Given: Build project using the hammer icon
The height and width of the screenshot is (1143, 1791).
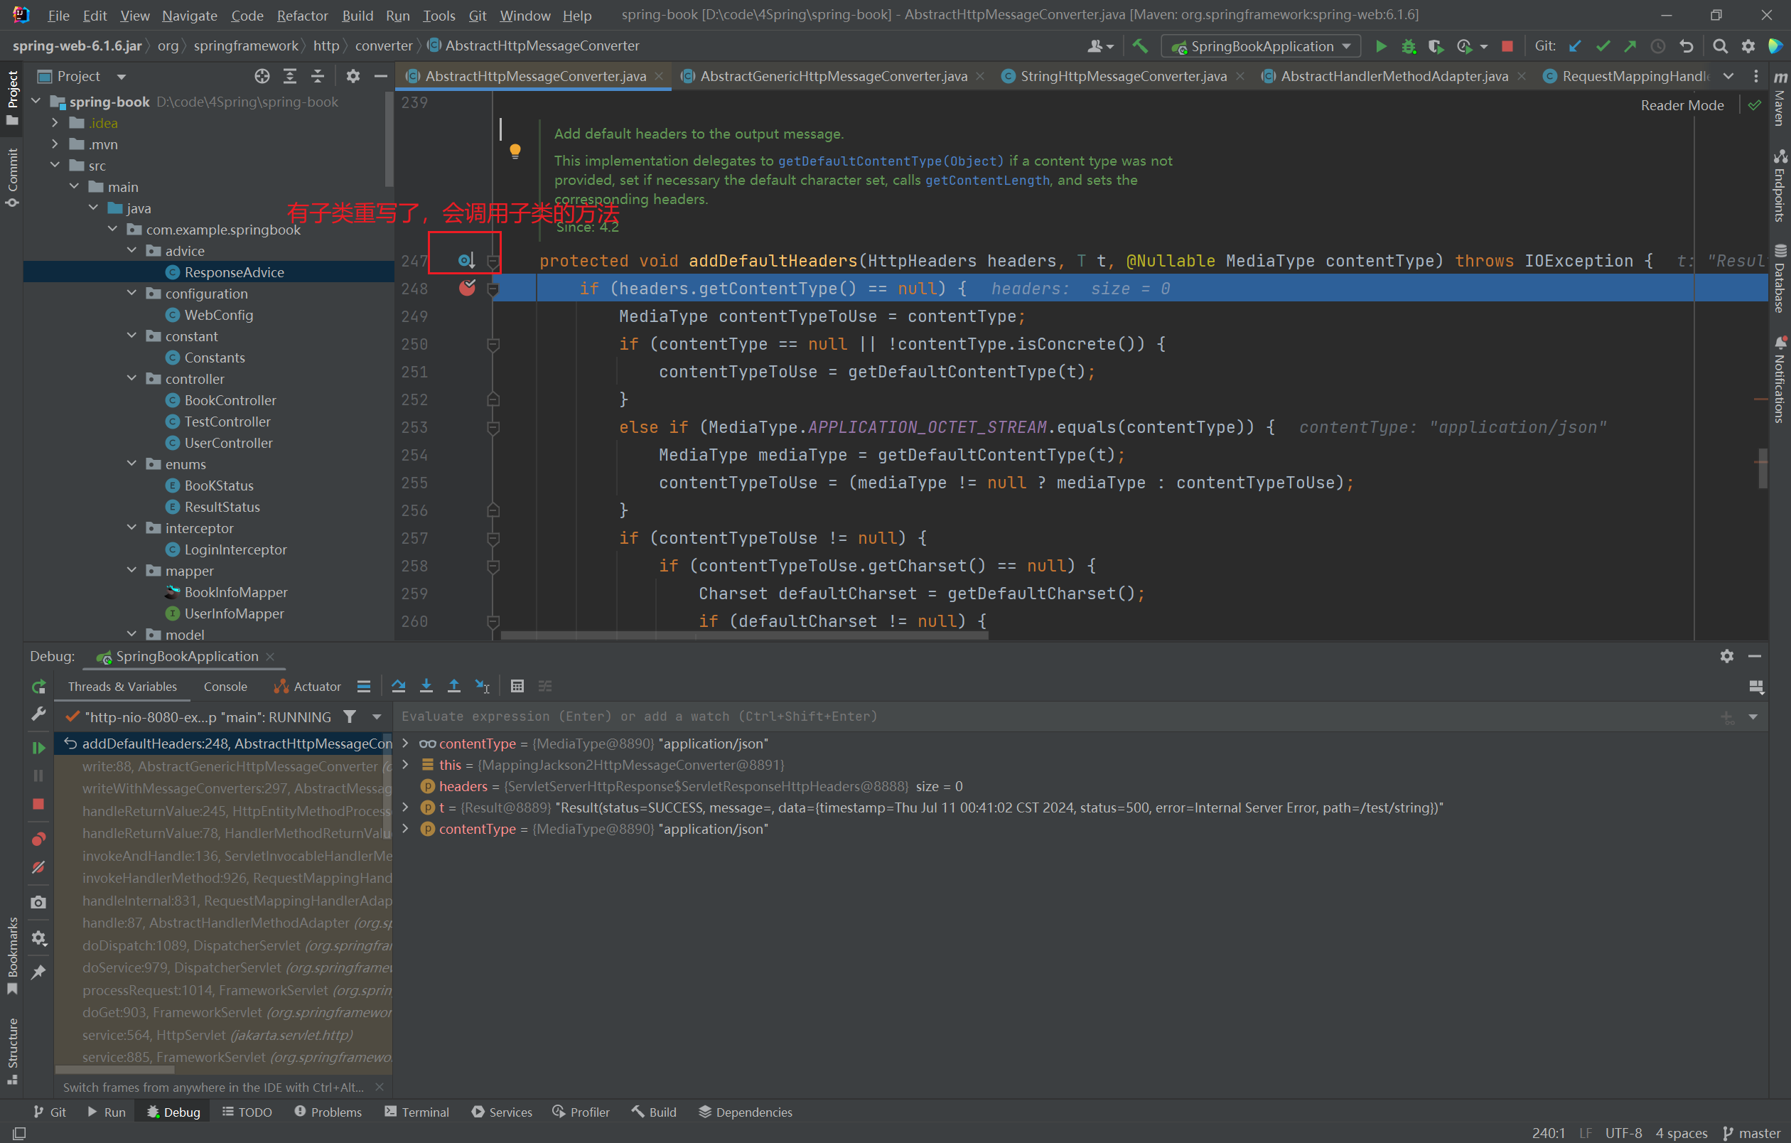Looking at the screenshot, I should point(1139,46).
